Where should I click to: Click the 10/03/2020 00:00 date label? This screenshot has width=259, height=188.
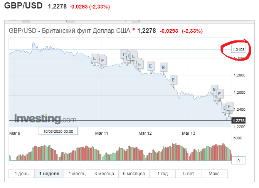pos(58,131)
